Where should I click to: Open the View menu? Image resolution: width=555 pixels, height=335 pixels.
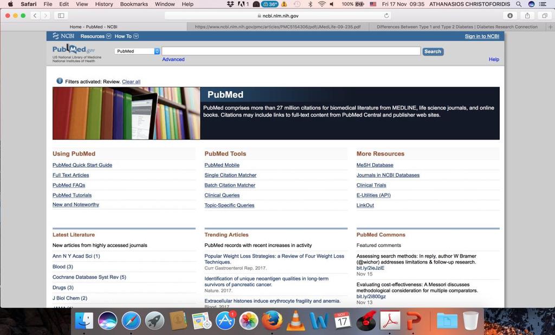tap(82, 4)
